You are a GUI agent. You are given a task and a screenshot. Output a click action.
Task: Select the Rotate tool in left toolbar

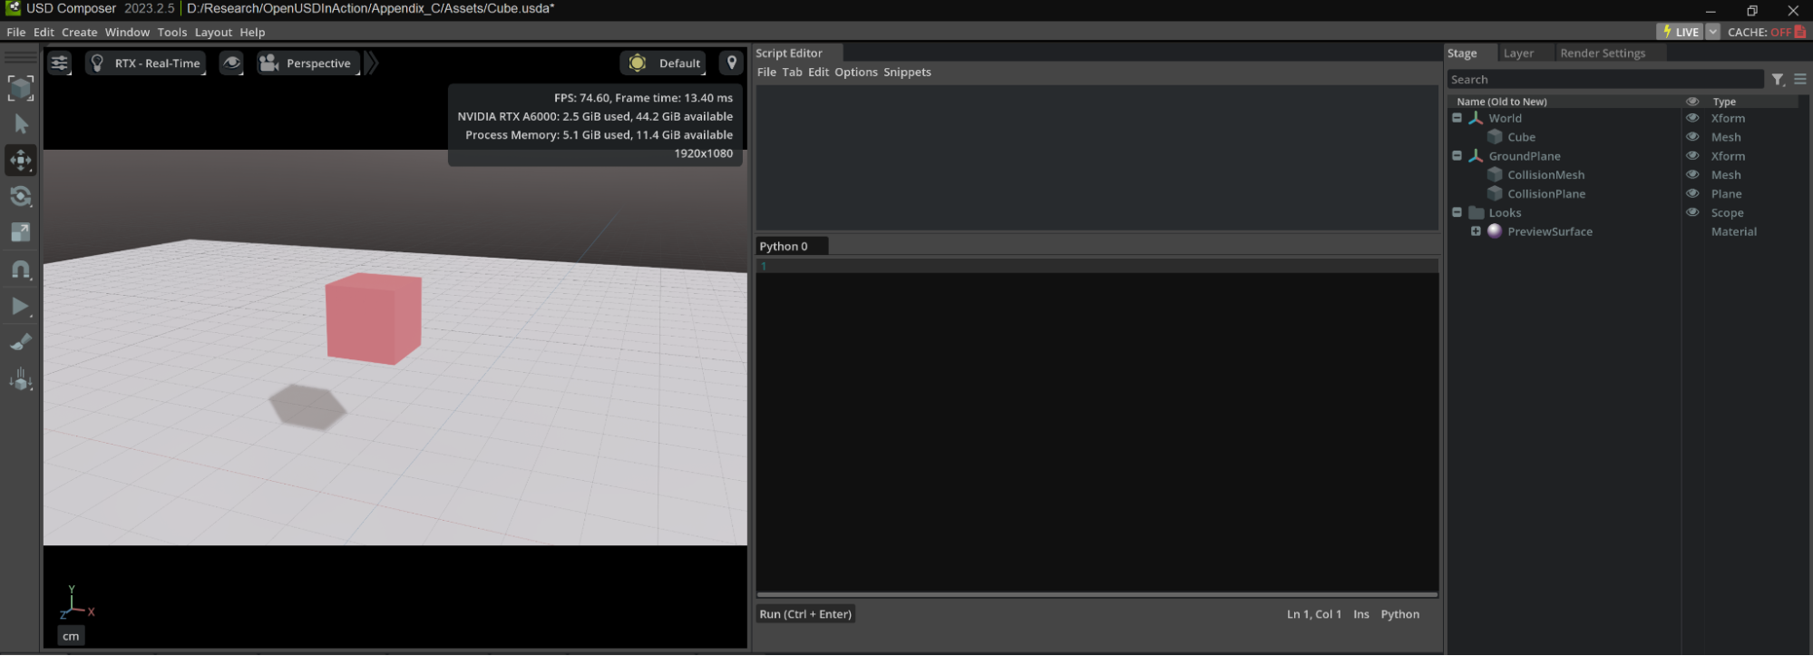[x=21, y=197]
